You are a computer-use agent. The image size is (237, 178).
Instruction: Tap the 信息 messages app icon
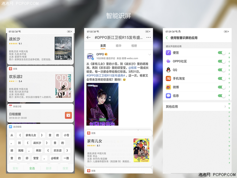(x=168, y=96)
